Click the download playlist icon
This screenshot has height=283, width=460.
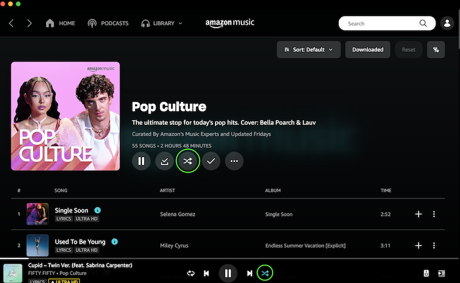pyautogui.click(x=164, y=161)
